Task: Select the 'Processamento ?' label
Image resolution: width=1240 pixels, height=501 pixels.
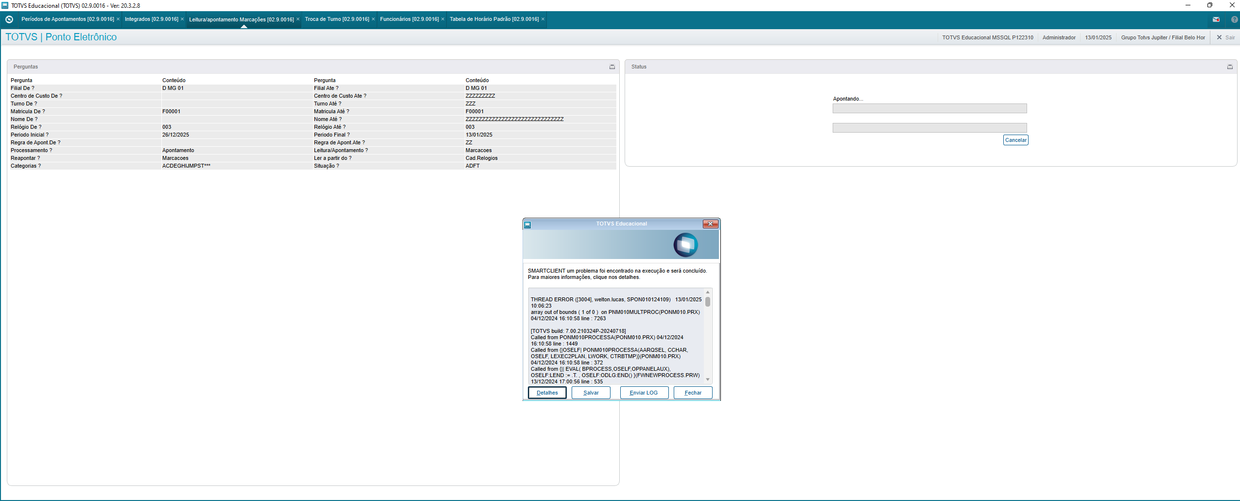Action: pyautogui.click(x=31, y=150)
